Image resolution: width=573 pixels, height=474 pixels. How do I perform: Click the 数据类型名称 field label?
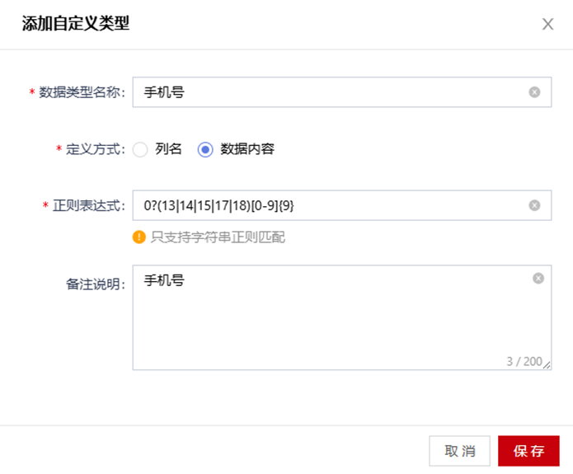[x=82, y=92]
